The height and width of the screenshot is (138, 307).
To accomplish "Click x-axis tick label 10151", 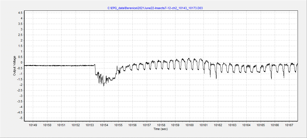I will [x=61, y=125].
